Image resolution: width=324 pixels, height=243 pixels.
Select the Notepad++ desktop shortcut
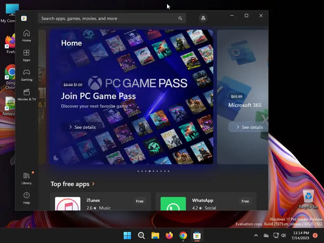[9, 106]
